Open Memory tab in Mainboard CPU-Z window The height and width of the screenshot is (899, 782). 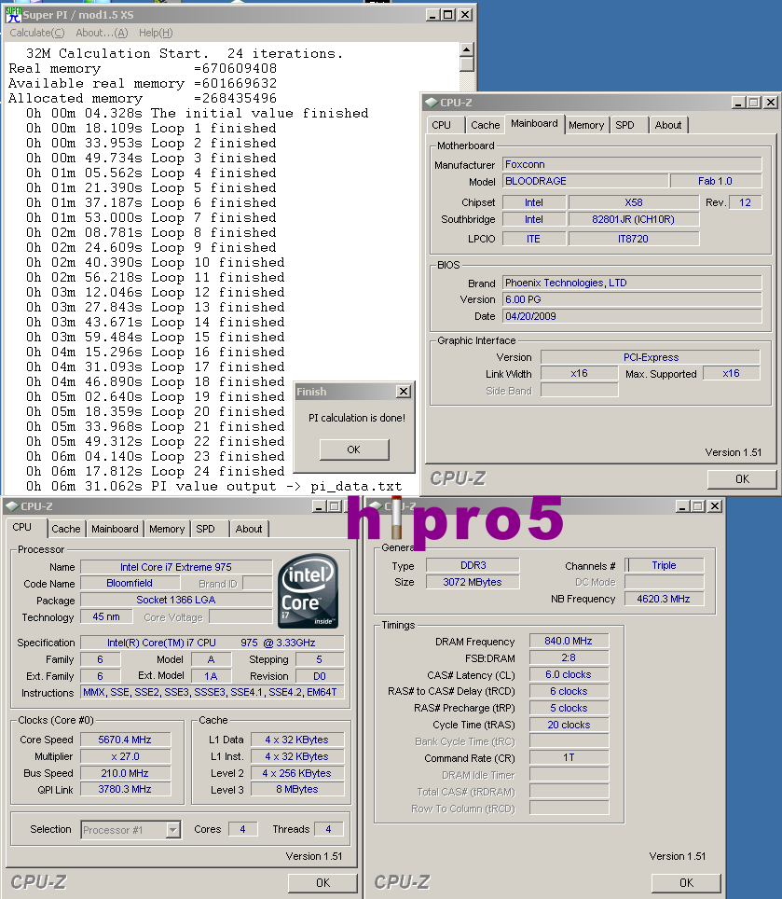pyautogui.click(x=586, y=125)
